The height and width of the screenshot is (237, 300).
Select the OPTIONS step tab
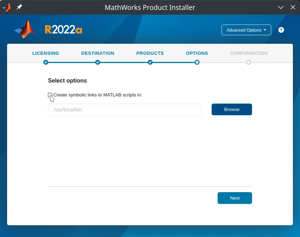click(197, 53)
